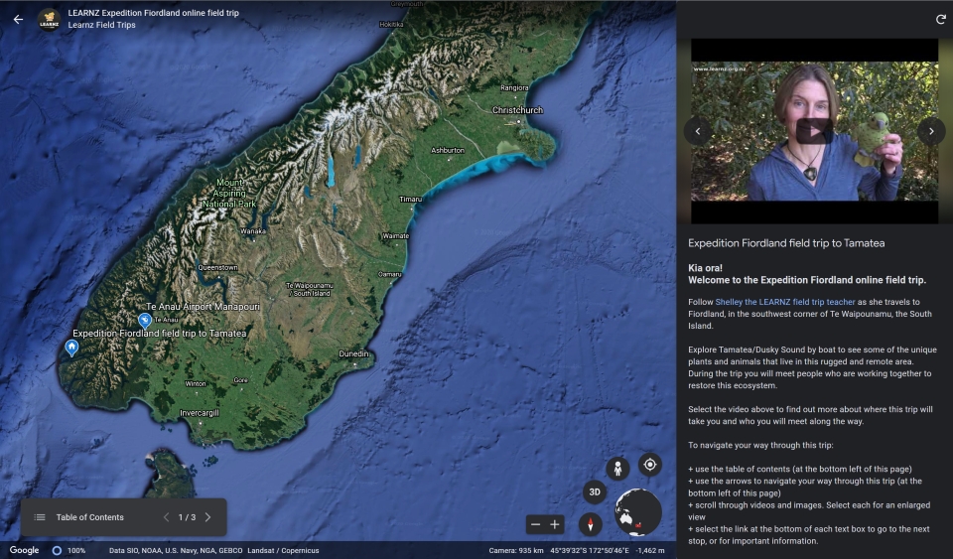Click the Queenstown map label
953x559 pixels.
pos(217,267)
